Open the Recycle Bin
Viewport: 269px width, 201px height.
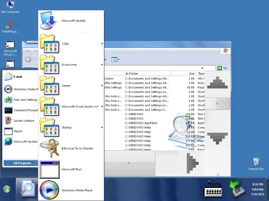(x=256, y=164)
